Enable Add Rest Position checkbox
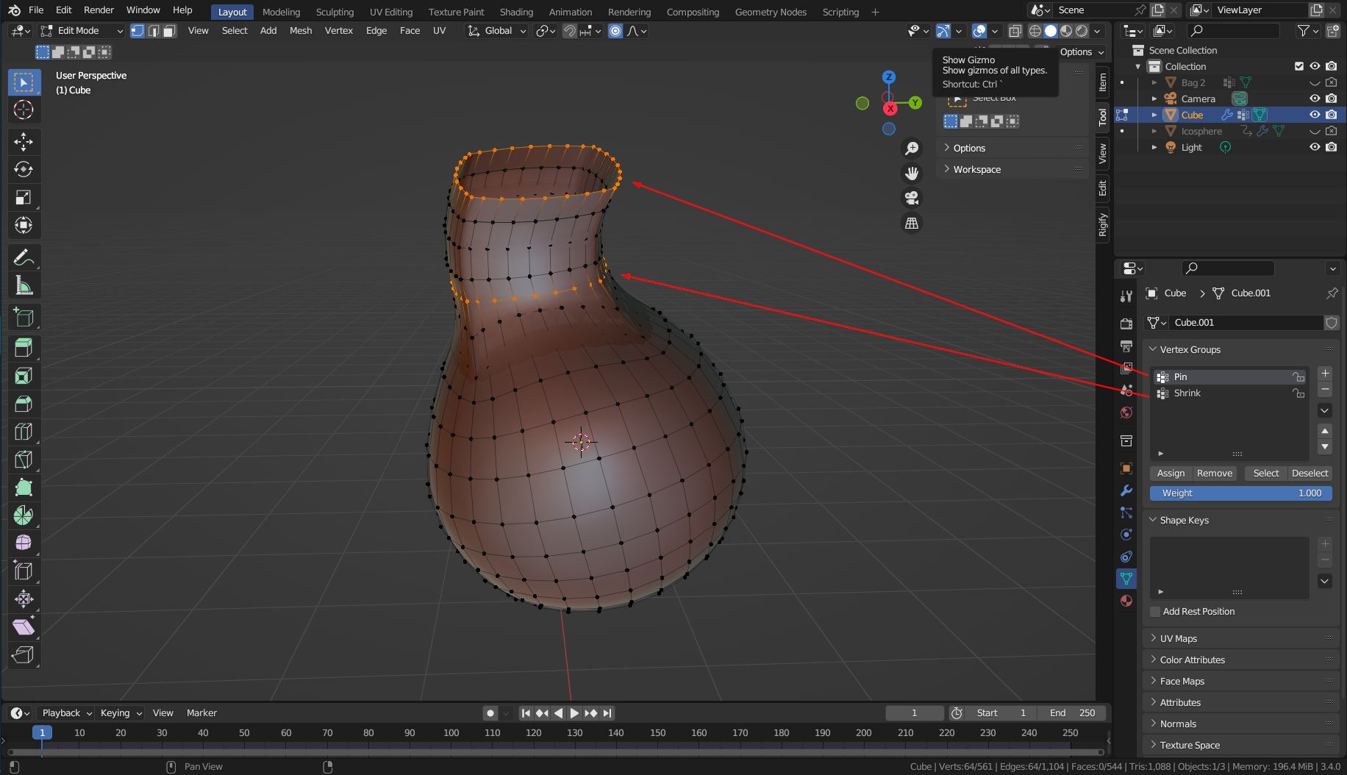This screenshot has height=775, width=1347. [x=1155, y=612]
